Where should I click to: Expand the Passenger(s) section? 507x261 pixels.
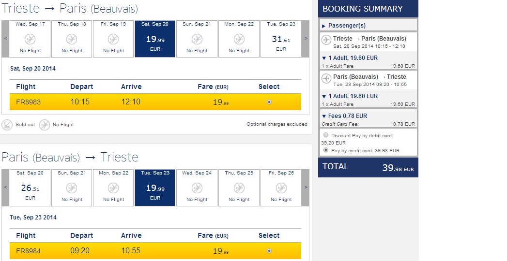coord(324,26)
